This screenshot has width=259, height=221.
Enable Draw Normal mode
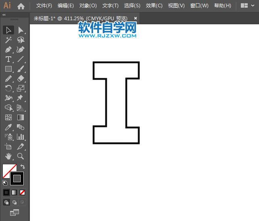click(6, 202)
